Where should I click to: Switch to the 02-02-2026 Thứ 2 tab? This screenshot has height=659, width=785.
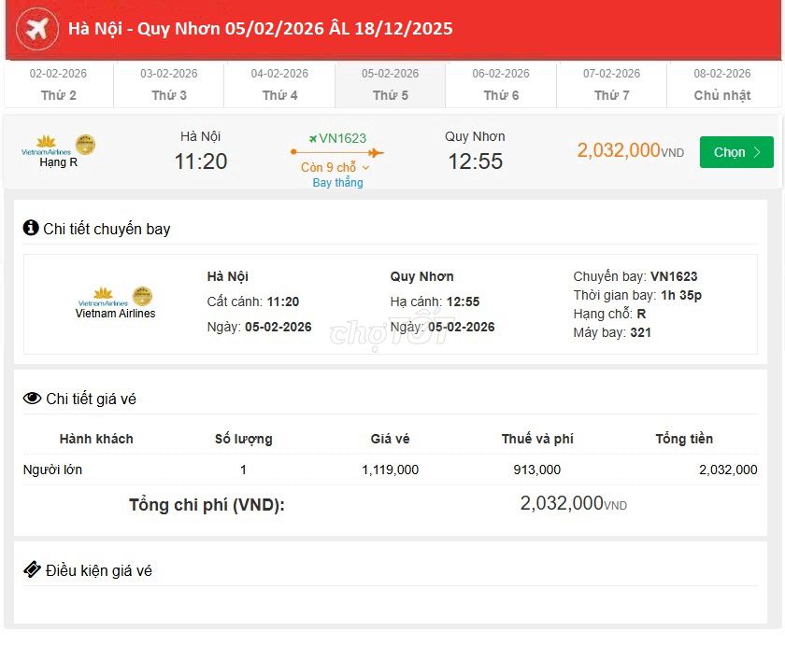point(58,84)
